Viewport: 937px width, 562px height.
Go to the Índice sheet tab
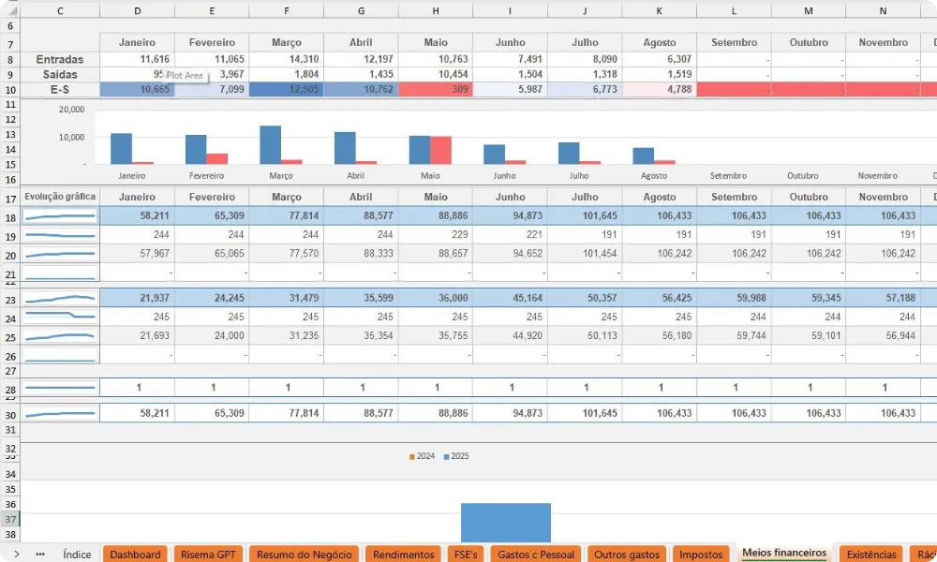[x=77, y=554]
